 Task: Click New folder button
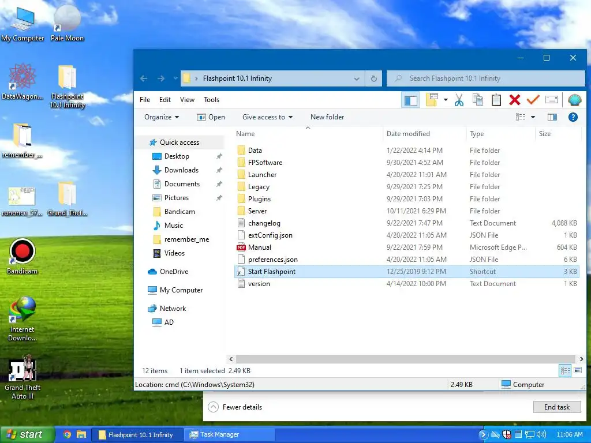pyautogui.click(x=327, y=117)
